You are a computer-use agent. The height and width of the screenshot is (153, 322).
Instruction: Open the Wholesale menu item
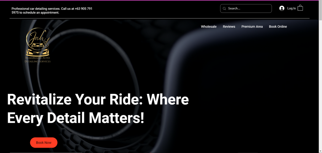pyautogui.click(x=209, y=27)
